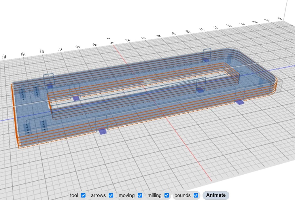295x200 pixels.
Task: Uncheck the bounds checkbox
Action: click(196, 195)
